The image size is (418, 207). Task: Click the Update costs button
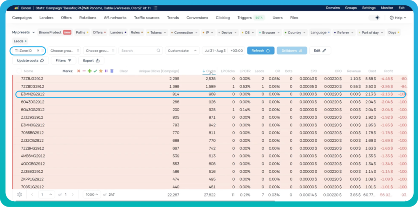[30, 60]
